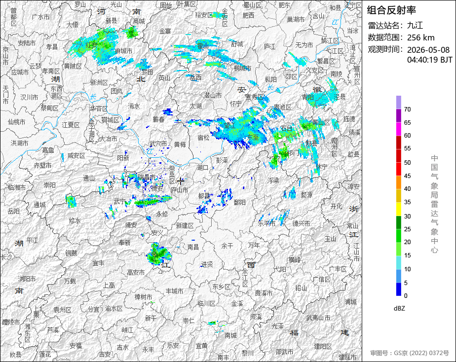Viewport: 456px width, 362px height.
Task: Click the 桐城市 label on map
Action: point(242,68)
